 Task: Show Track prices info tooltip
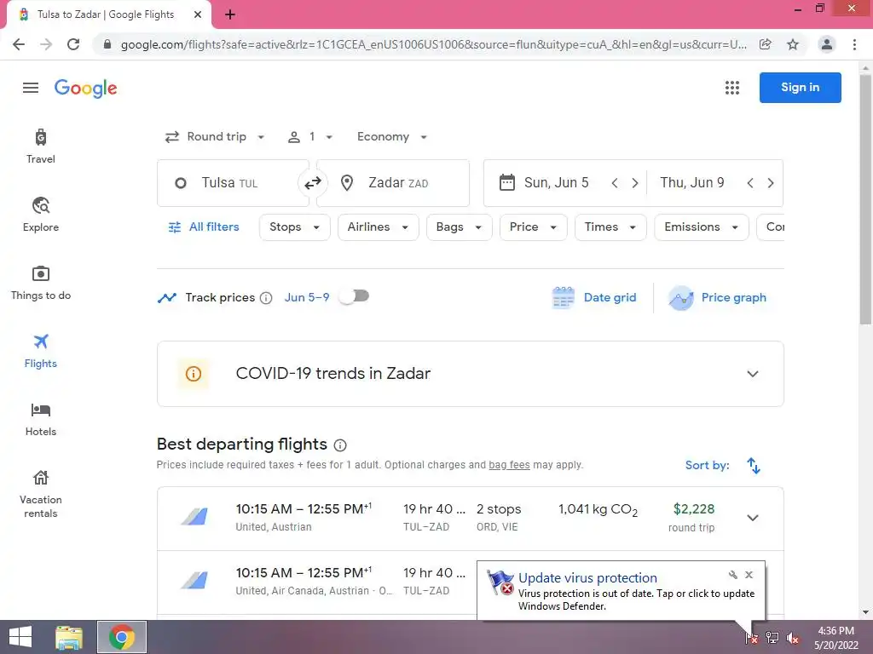coord(266,298)
